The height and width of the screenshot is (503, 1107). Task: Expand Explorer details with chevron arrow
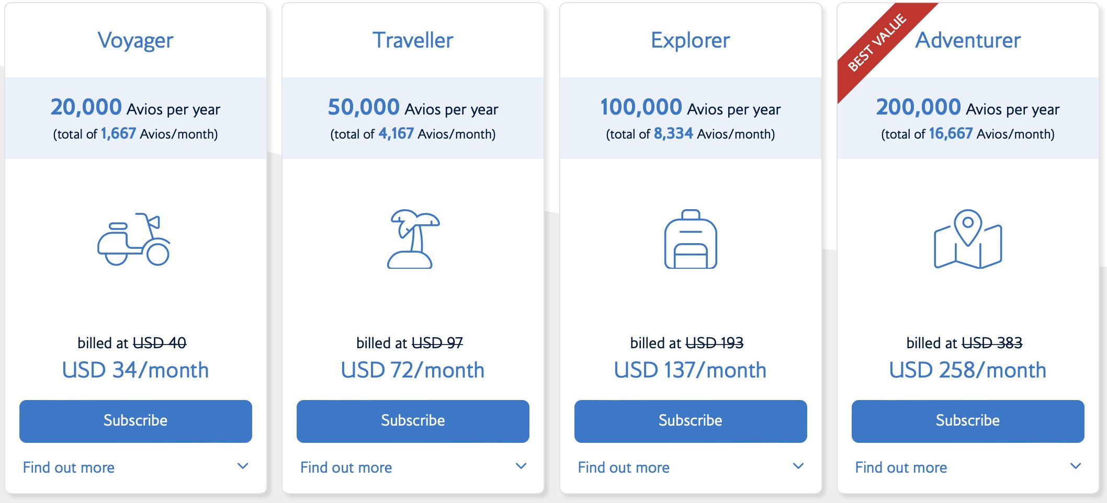[x=798, y=466]
